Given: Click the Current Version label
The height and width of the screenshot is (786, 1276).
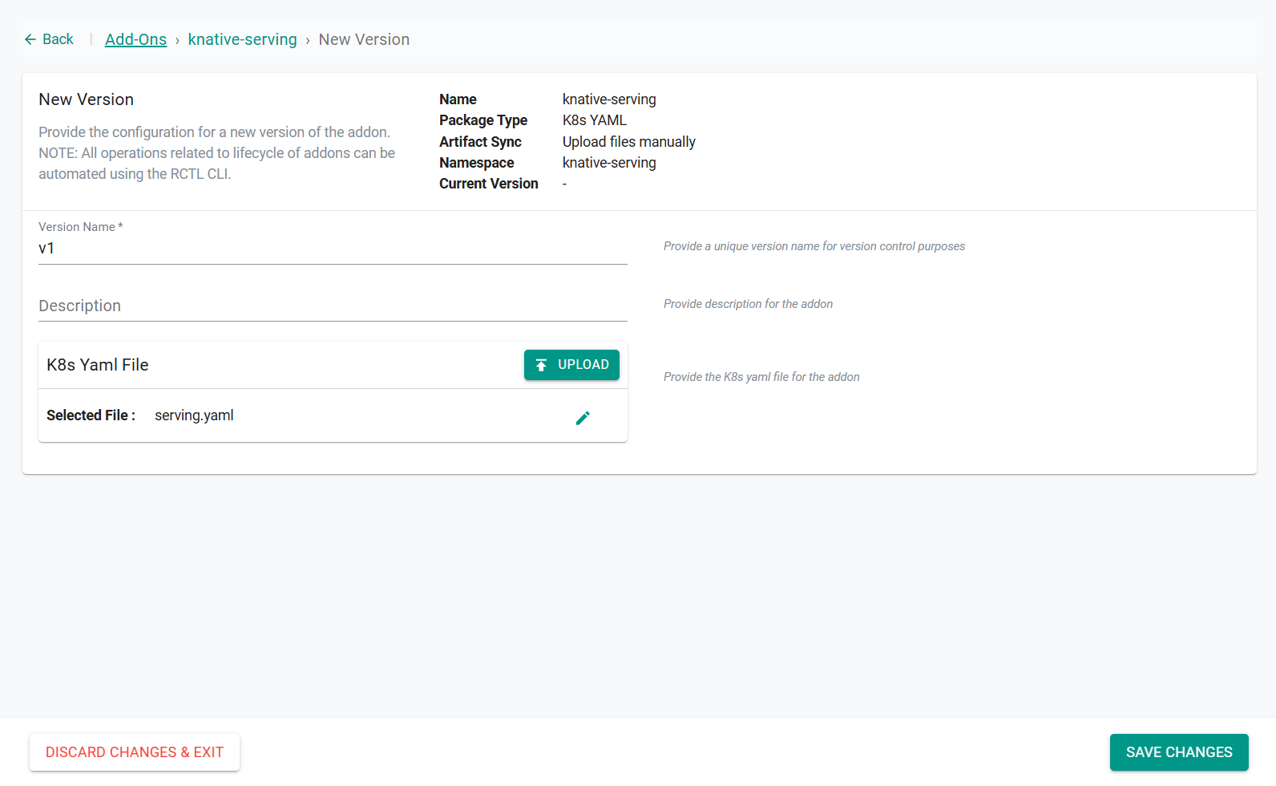Looking at the screenshot, I should coord(489,184).
